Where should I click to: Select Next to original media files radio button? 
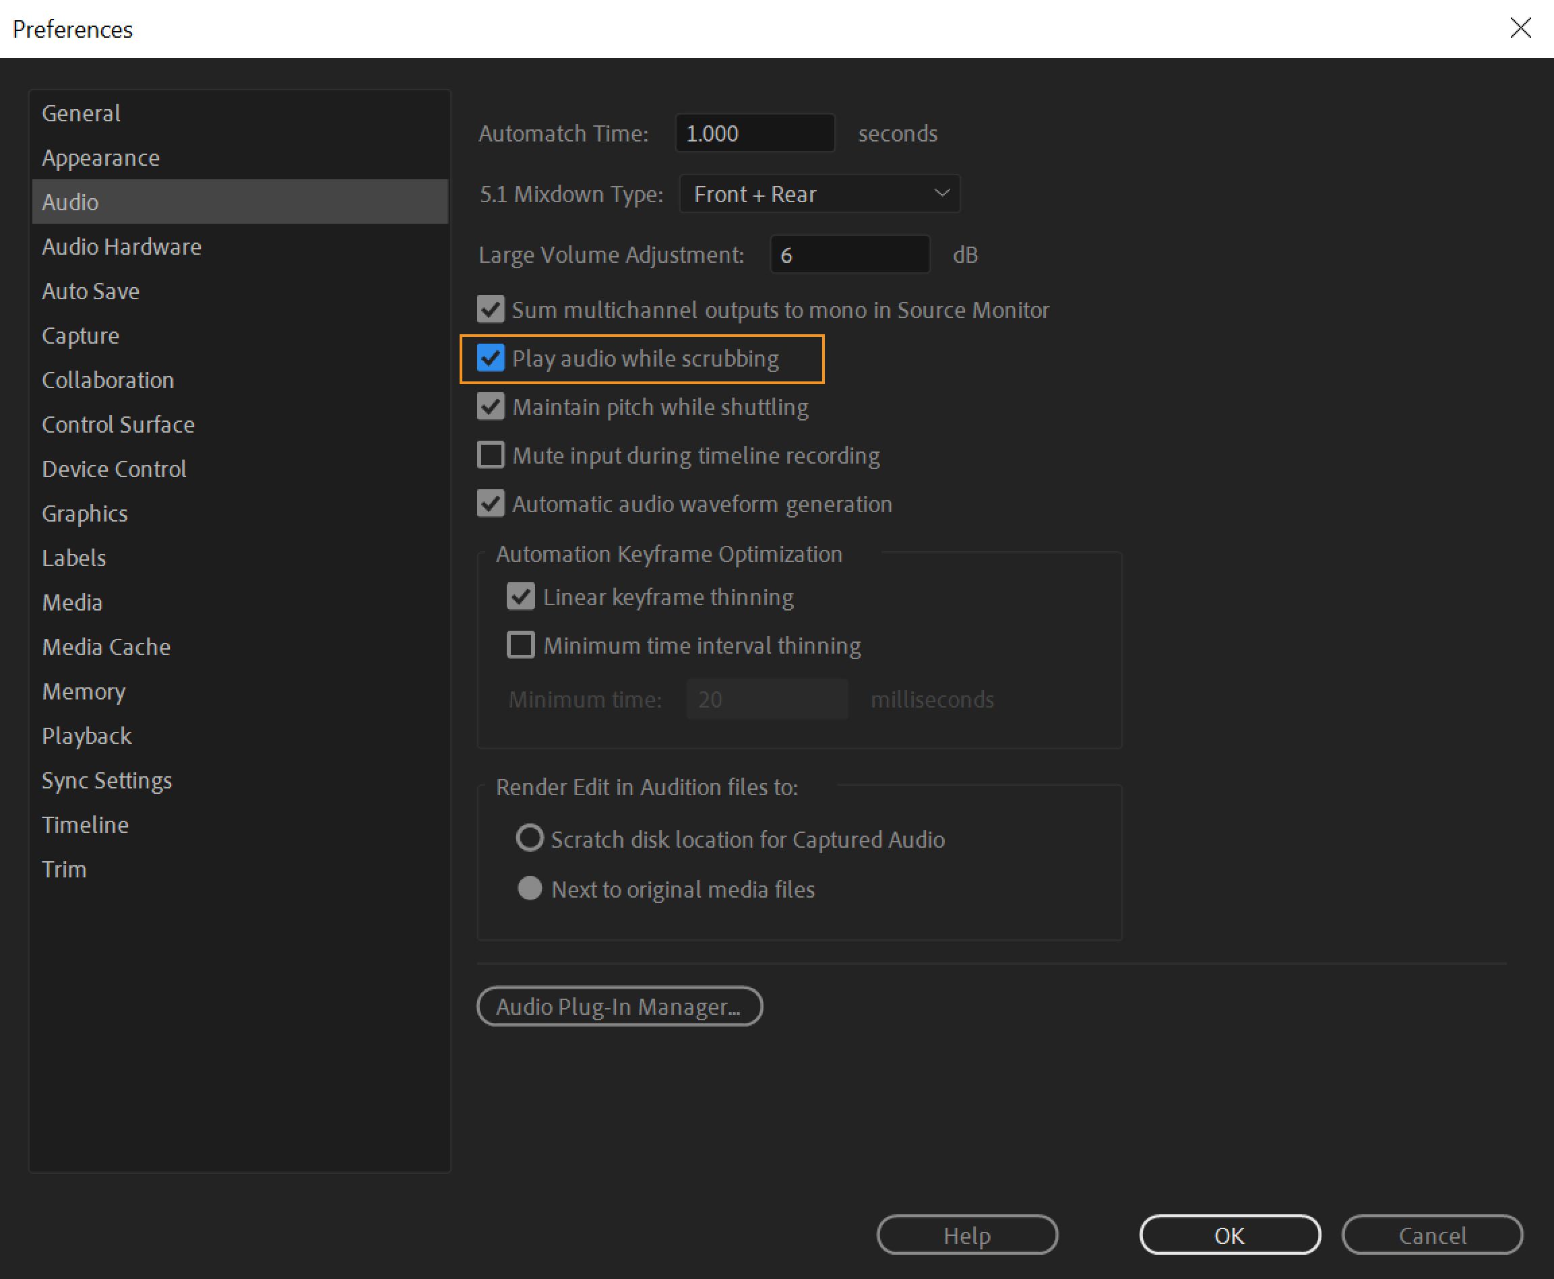click(x=529, y=891)
